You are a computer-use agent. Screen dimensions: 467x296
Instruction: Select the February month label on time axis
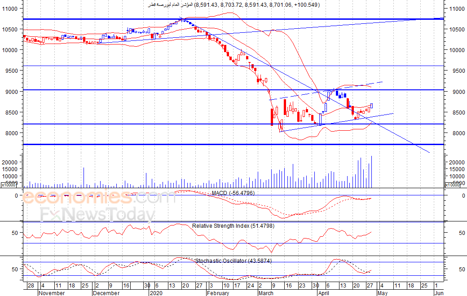pyautogui.click(x=218, y=293)
